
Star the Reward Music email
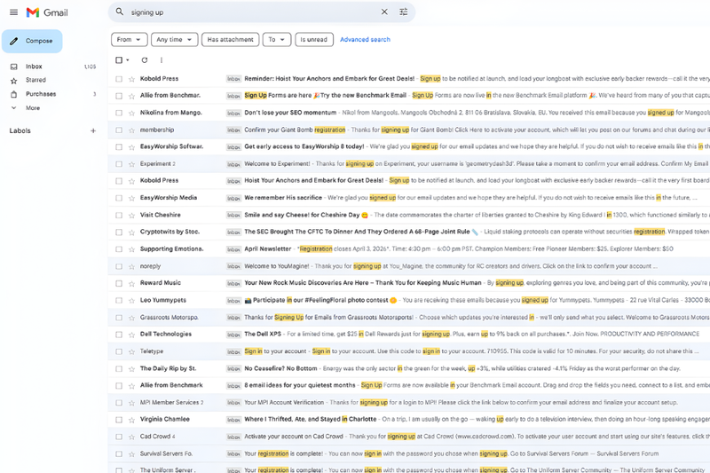click(x=131, y=283)
